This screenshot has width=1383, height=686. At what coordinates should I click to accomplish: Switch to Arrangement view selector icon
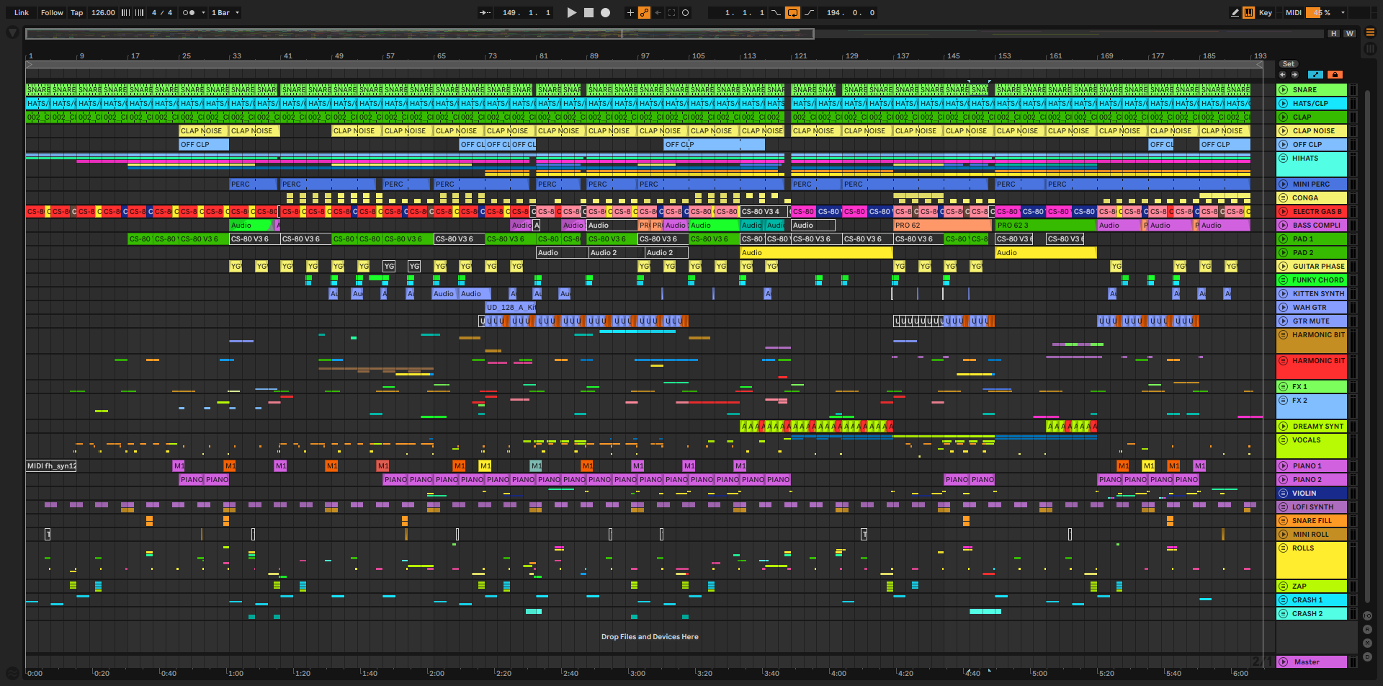[x=1370, y=32]
